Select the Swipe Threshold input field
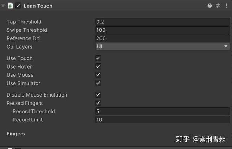 [162, 30]
